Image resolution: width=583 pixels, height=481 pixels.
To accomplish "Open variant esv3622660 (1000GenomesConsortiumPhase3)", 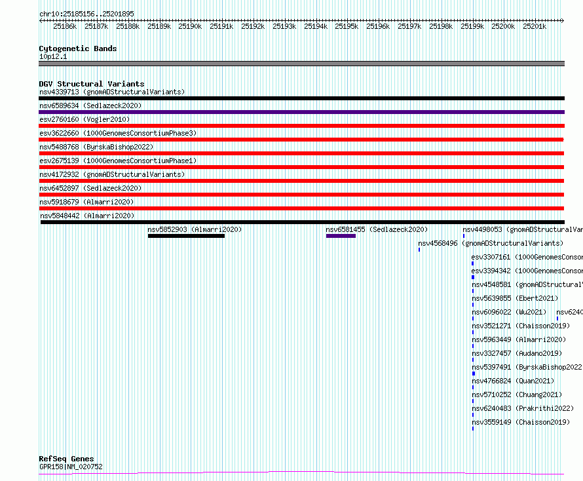I will pos(118,133).
